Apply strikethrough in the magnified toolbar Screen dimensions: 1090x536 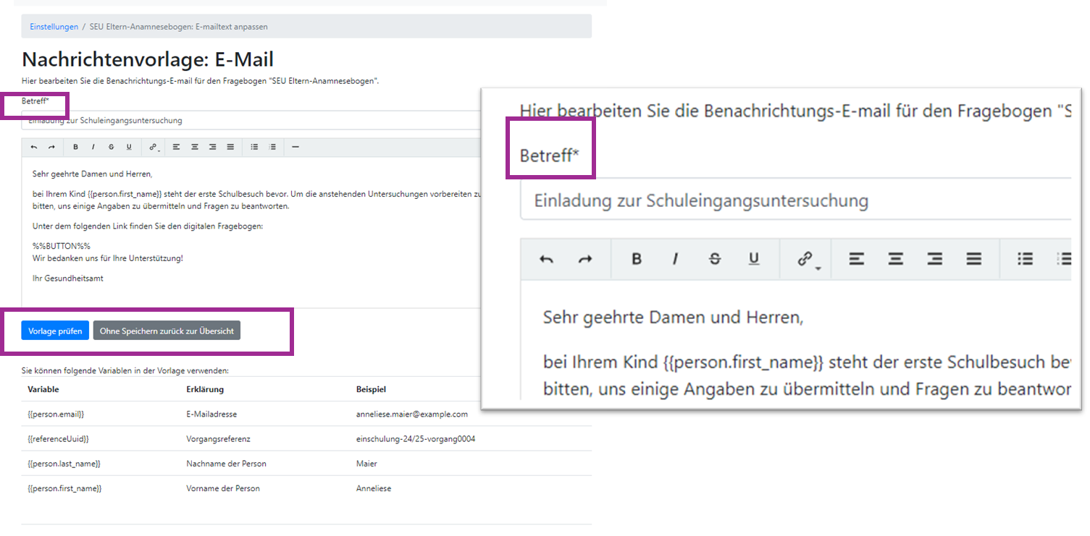tap(715, 259)
